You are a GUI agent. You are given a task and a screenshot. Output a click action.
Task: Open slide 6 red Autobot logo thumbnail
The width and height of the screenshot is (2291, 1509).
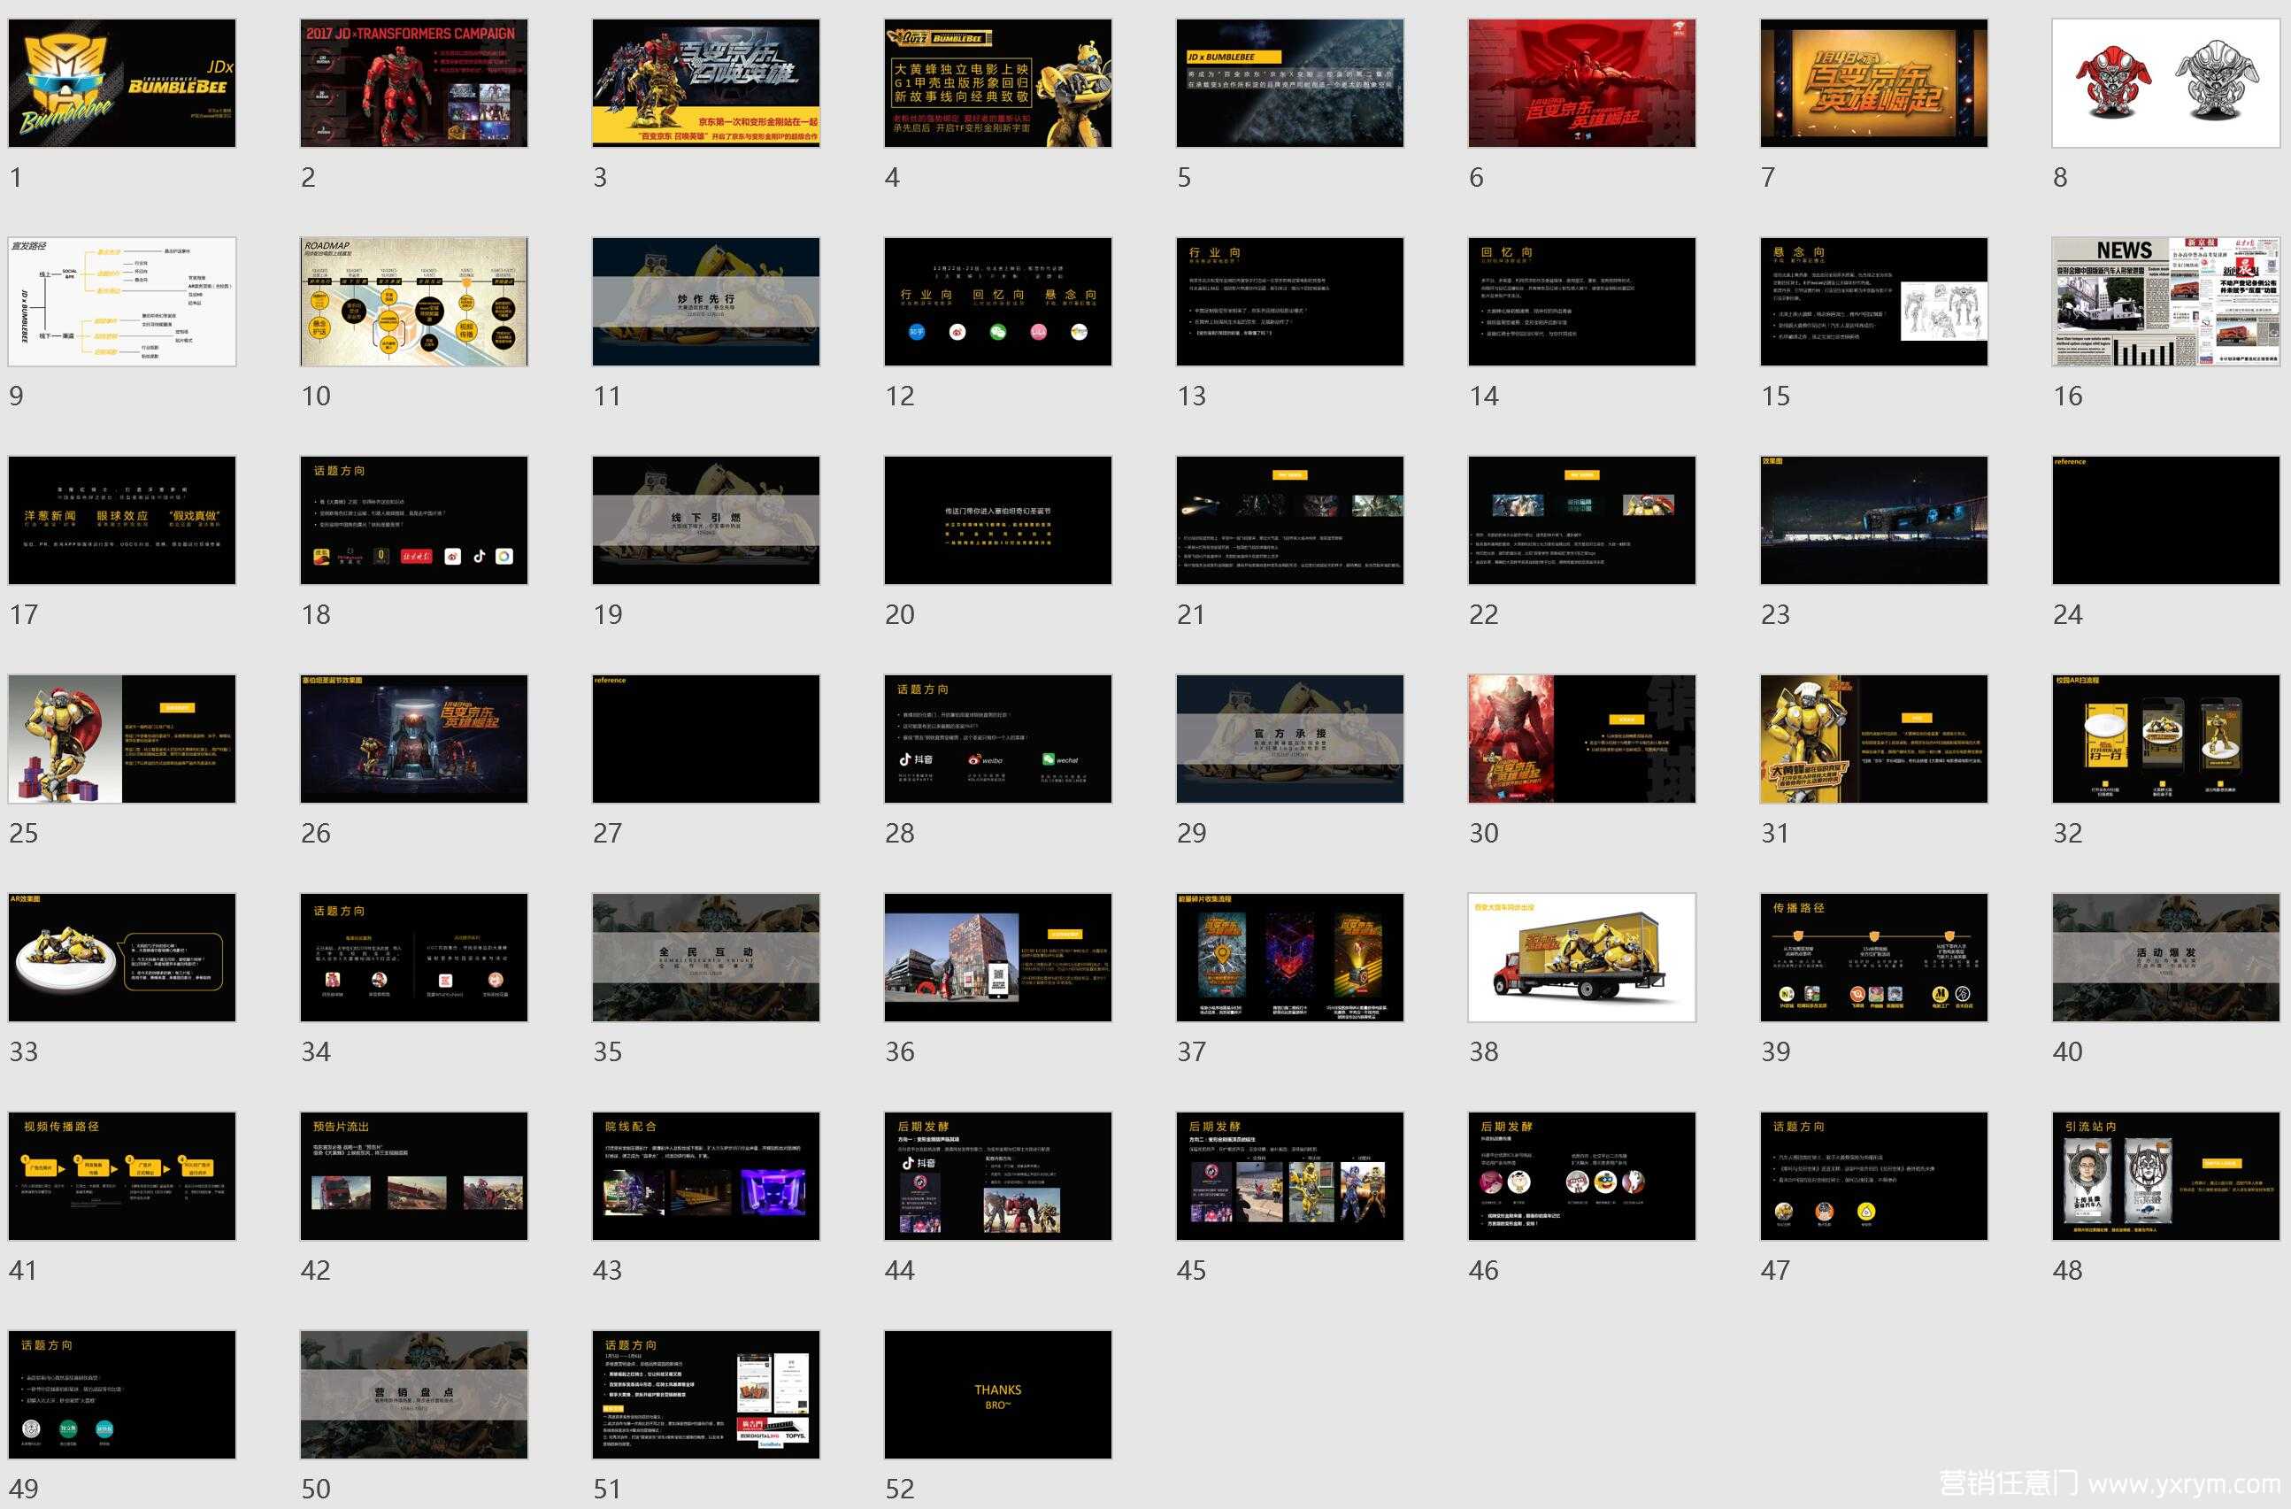(1581, 83)
